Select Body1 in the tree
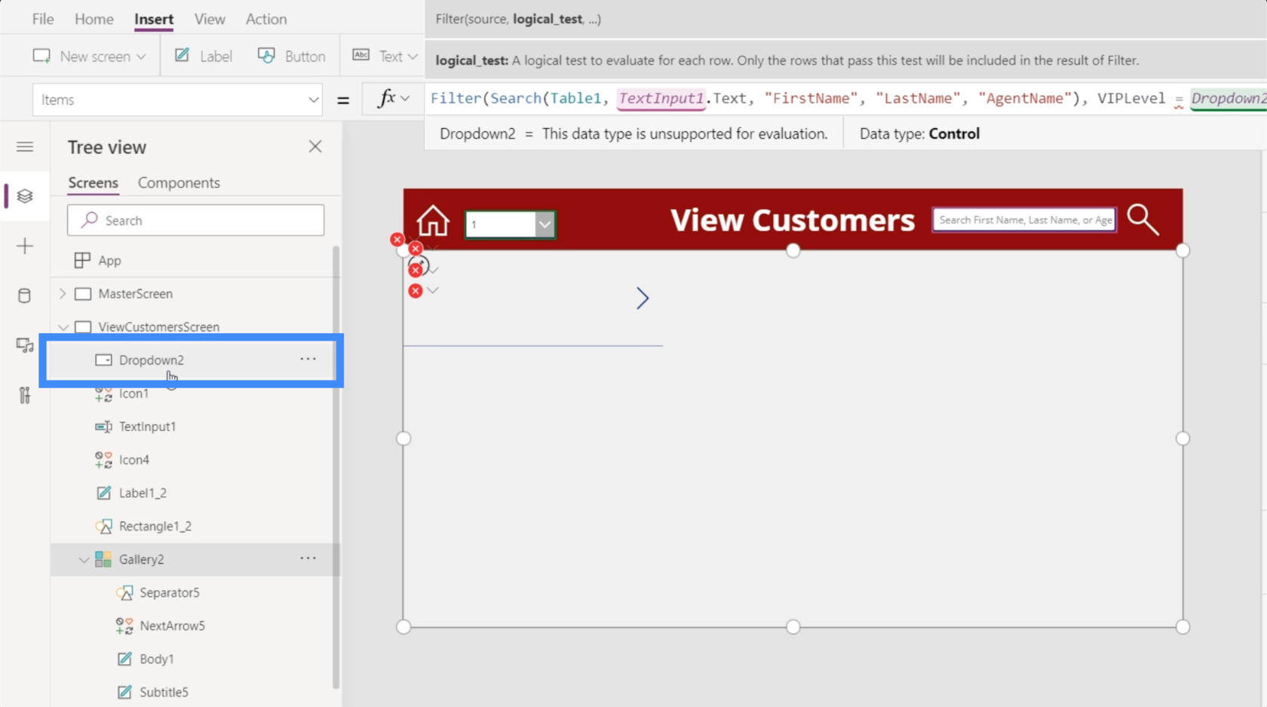Image resolution: width=1267 pixels, height=707 pixels. point(156,659)
